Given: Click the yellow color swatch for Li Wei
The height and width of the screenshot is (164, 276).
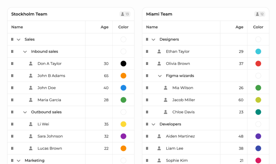Looking at the screenshot, I should pyautogui.click(x=123, y=124).
